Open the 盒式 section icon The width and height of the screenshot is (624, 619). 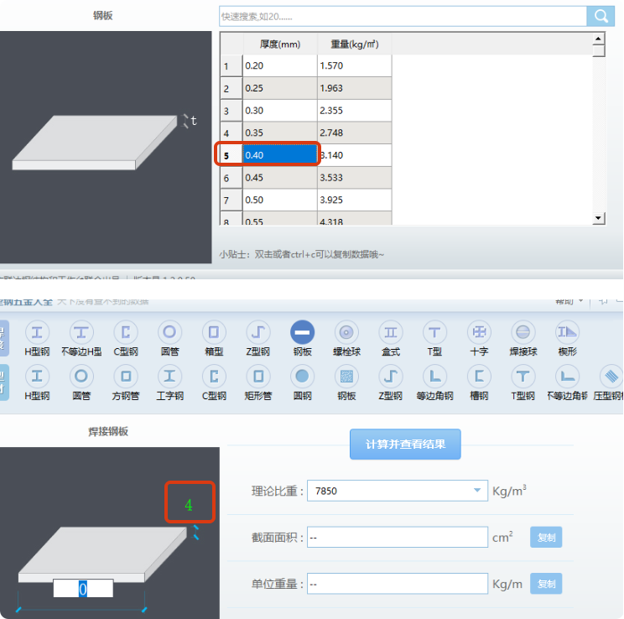click(390, 332)
